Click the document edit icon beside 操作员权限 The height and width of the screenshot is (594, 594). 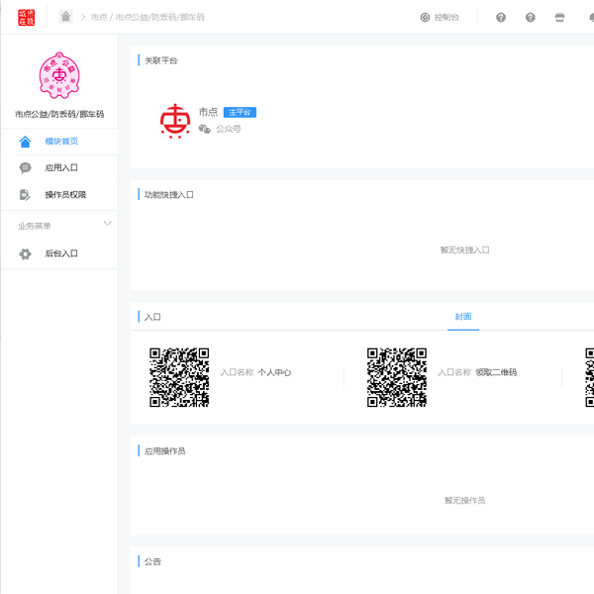pos(25,195)
